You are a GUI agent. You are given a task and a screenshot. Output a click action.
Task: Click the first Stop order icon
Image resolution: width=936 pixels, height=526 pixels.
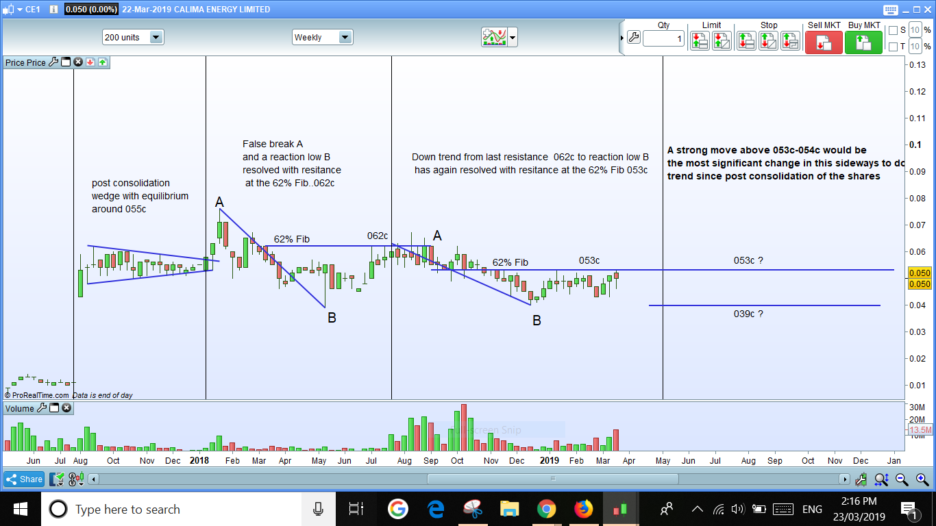pos(746,40)
